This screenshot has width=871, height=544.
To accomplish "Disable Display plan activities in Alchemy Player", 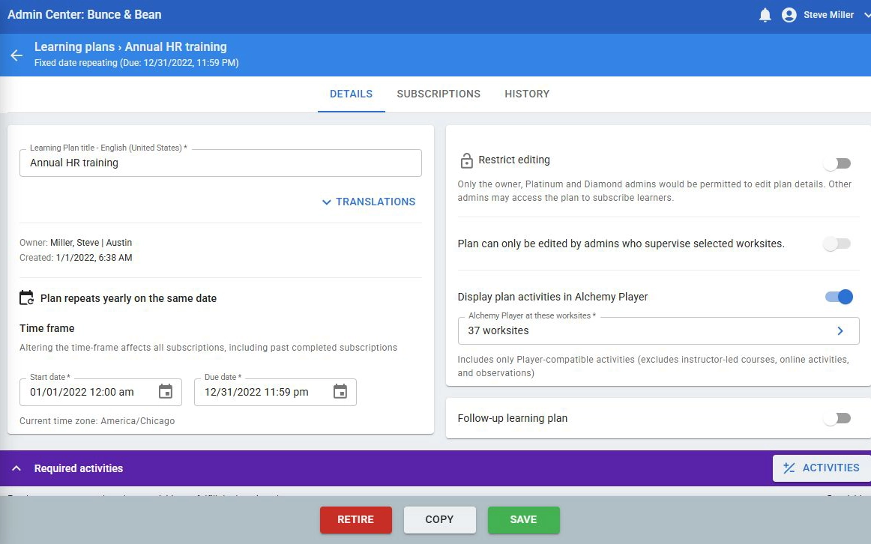I will [837, 297].
